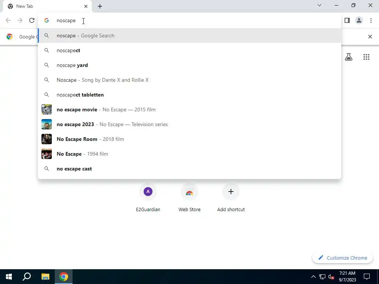Image resolution: width=379 pixels, height=284 pixels.
Task: Open File Explorer from taskbar
Action: point(45,277)
